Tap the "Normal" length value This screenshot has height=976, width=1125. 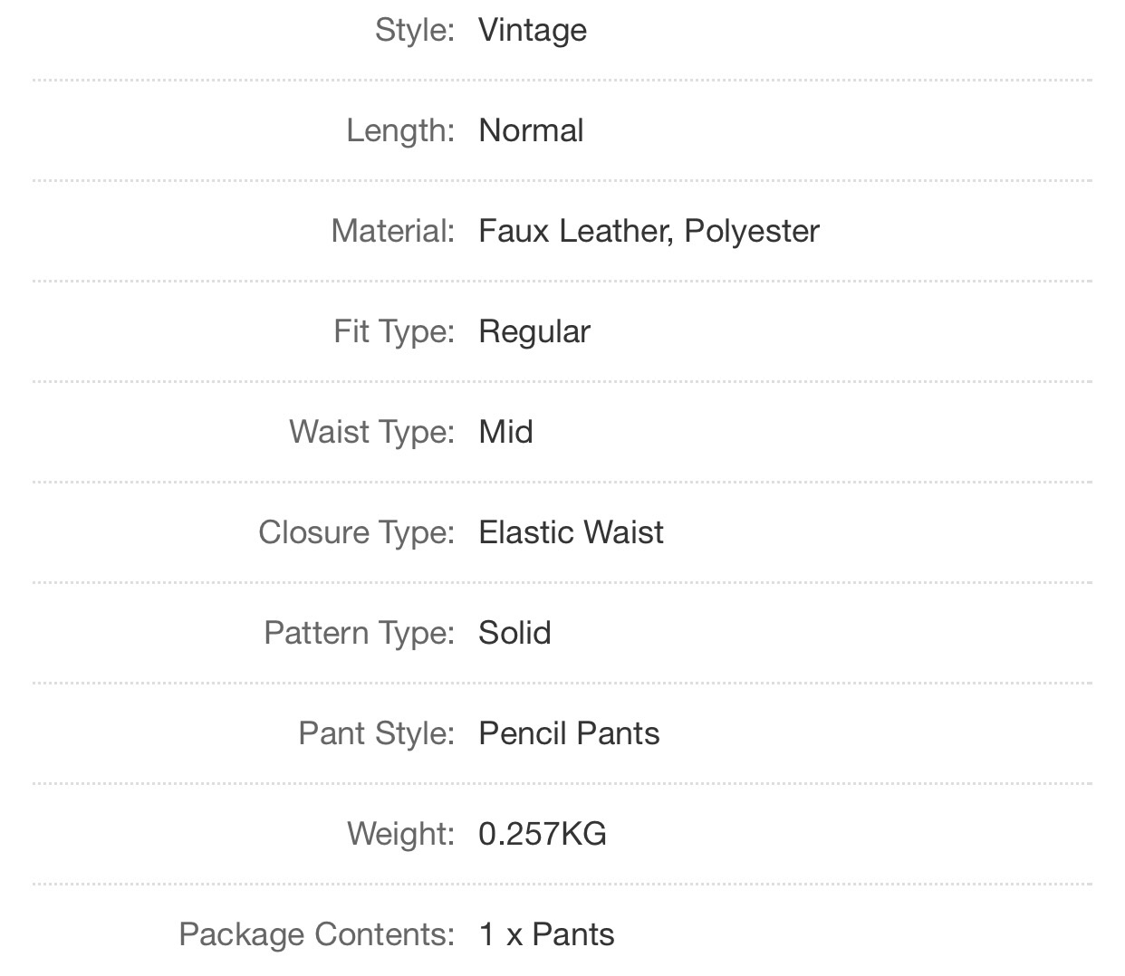(x=531, y=130)
